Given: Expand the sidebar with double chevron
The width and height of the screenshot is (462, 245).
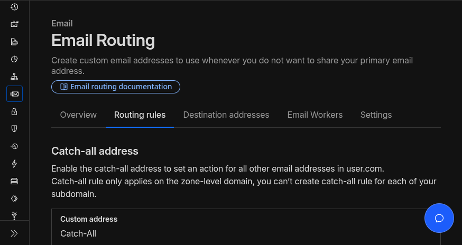Looking at the screenshot, I should point(14,233).
